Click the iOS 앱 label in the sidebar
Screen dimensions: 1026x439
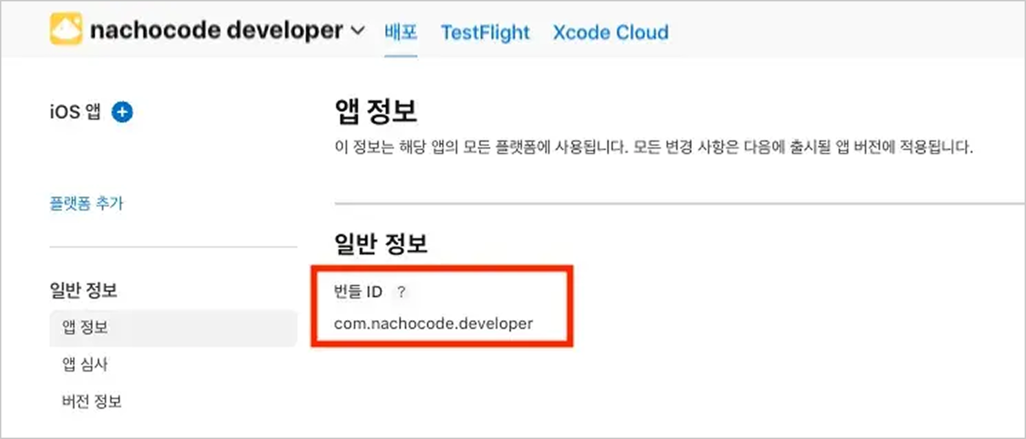[75, 112]
